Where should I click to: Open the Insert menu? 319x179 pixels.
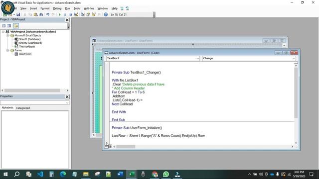[x=33, y=8]
